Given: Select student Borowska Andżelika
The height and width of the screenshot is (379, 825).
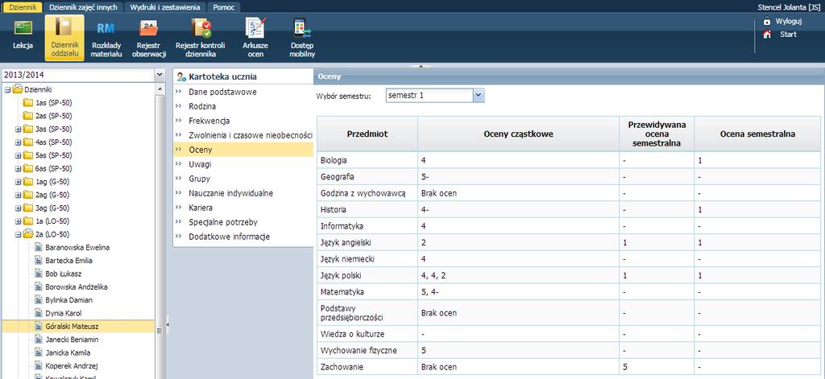Looking at the screenshot, I should (x=75, y=286).
